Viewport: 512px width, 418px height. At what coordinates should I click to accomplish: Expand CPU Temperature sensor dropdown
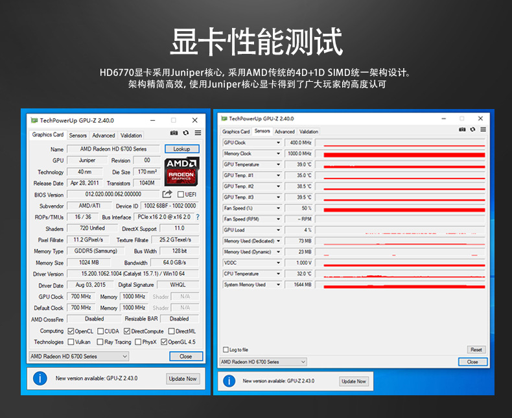[278, 273]
